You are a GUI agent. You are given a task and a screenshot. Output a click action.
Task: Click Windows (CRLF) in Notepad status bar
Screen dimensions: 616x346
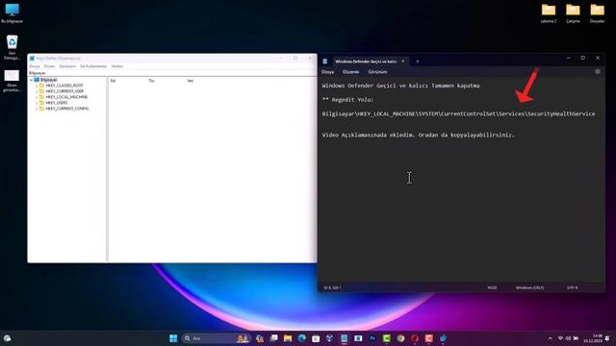pos(529,288)
